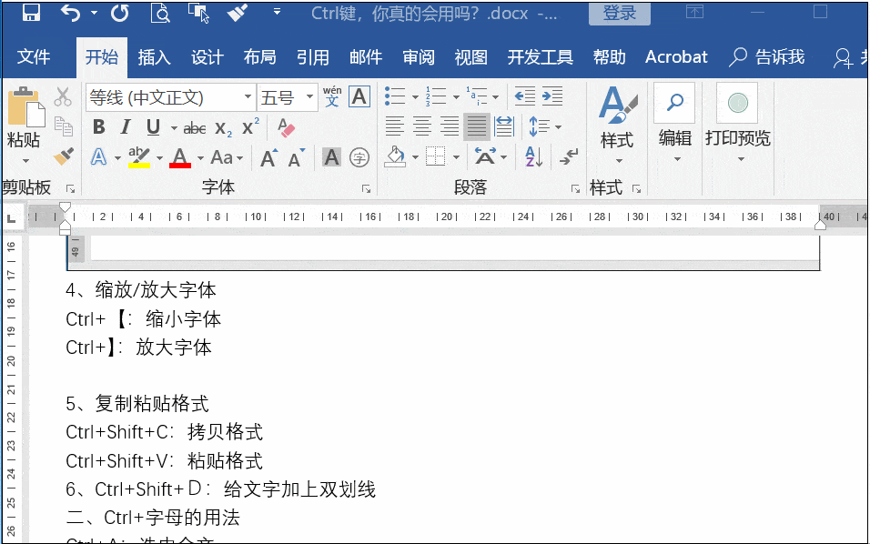Apply subscript formatting

tap(223, 127)
